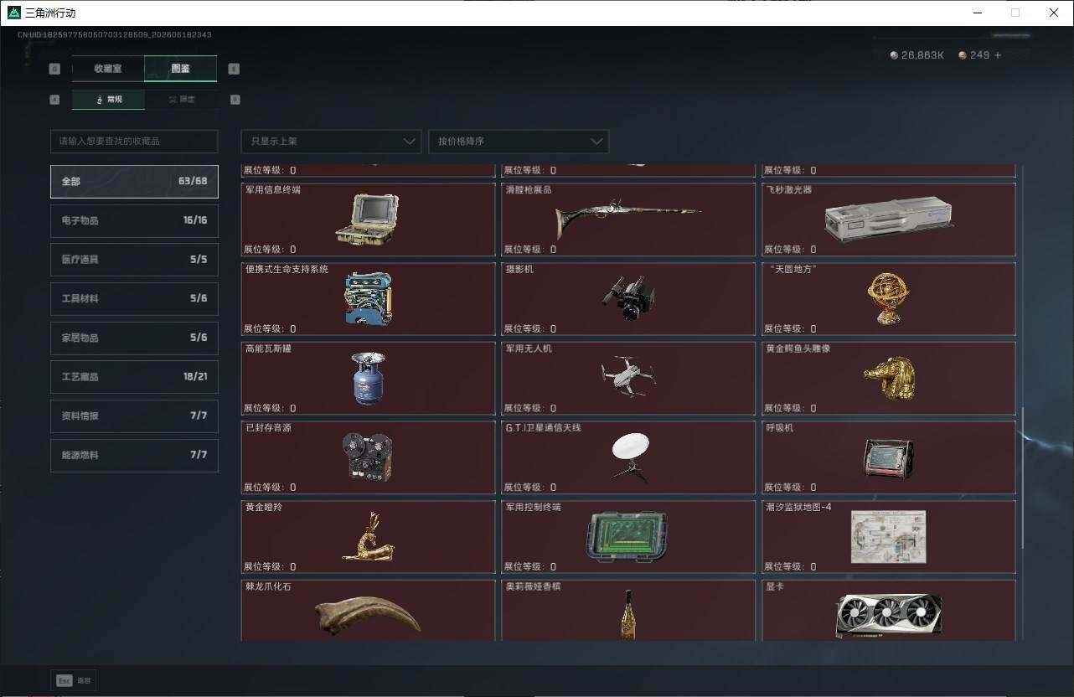Filter by 工具材料 category
This screenshot has width=1074, height=697.
click(x=134, y=298)
